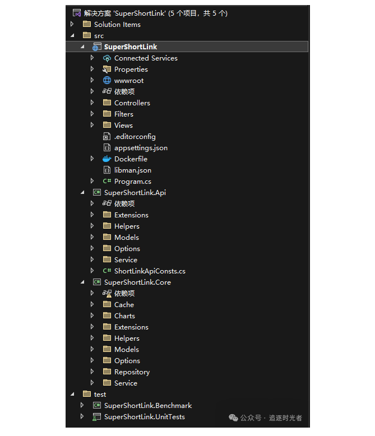Select the .editorconfig file

point(135,137)
